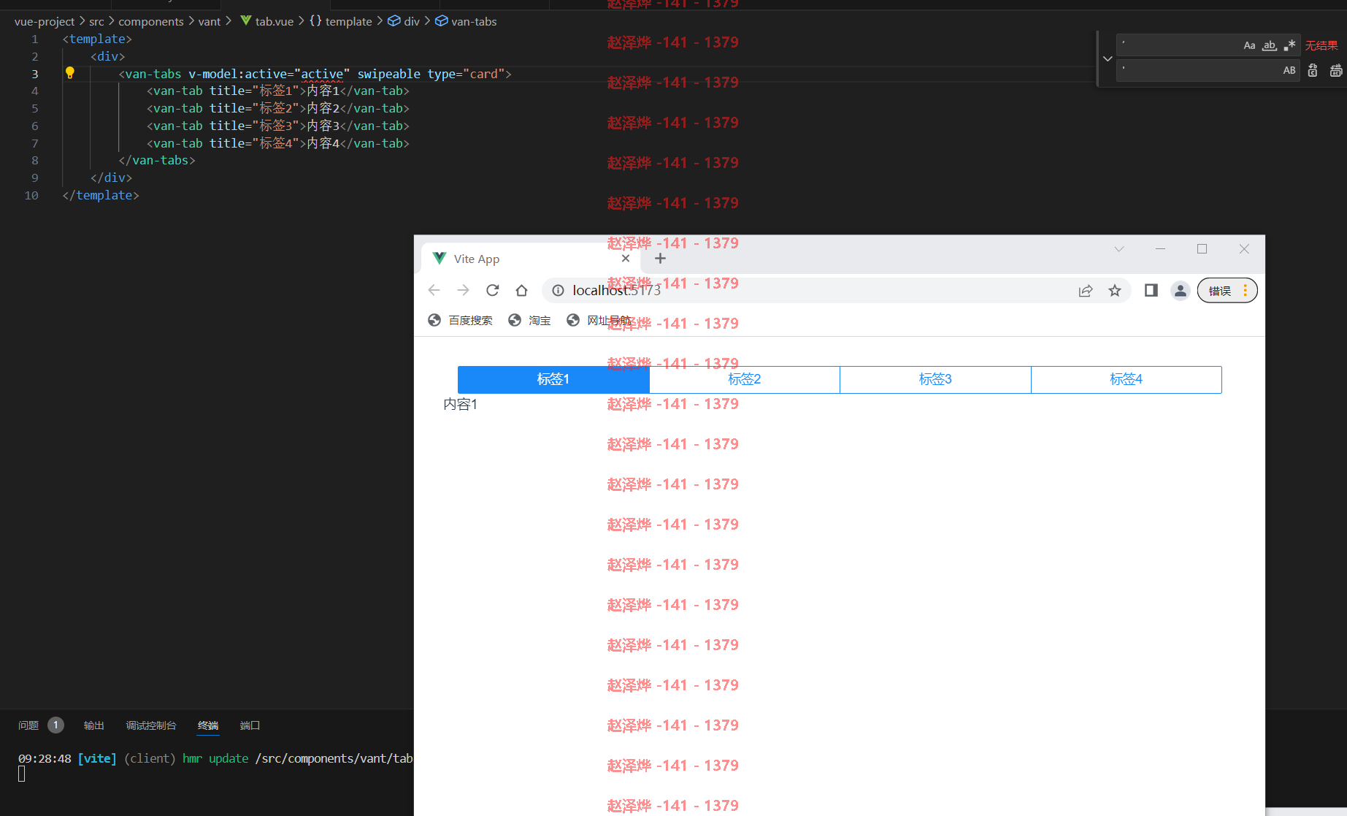Select 标签1 tab in page
Image resolution: width=1347 pixels, height=816 pixels.
click(x=553, y=379)
